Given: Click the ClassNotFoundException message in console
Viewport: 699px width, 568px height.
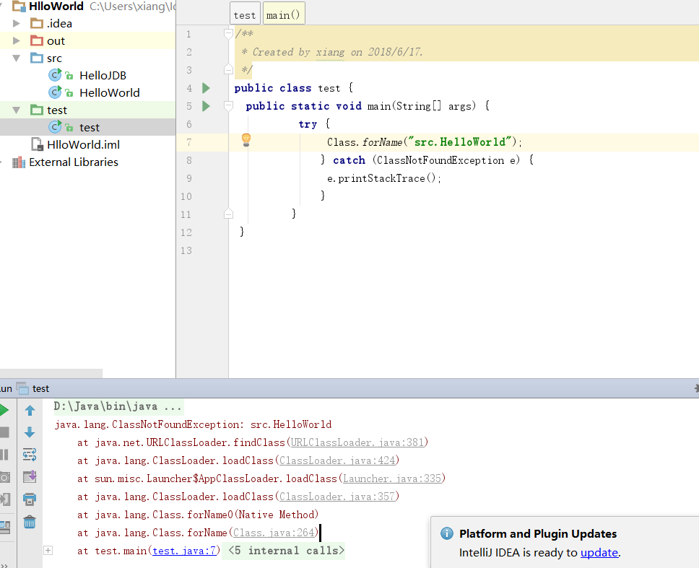Looking at the screenshot, I should point(193,424).
